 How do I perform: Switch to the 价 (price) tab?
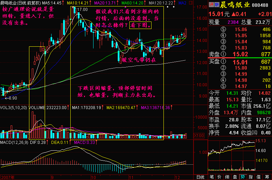coord(219,177)
